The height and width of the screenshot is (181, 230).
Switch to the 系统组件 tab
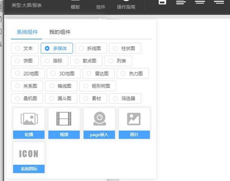coord(27,32)
